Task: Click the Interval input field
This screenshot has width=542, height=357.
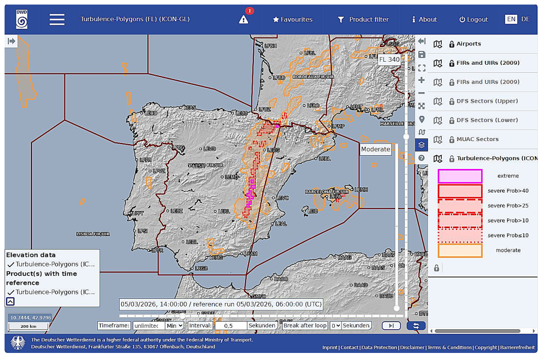Action: [x=231, y=326]
